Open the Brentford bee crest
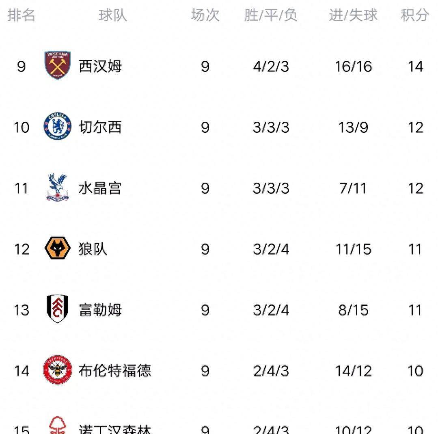This screenshot has height=434, width=438. pos(58,370)
